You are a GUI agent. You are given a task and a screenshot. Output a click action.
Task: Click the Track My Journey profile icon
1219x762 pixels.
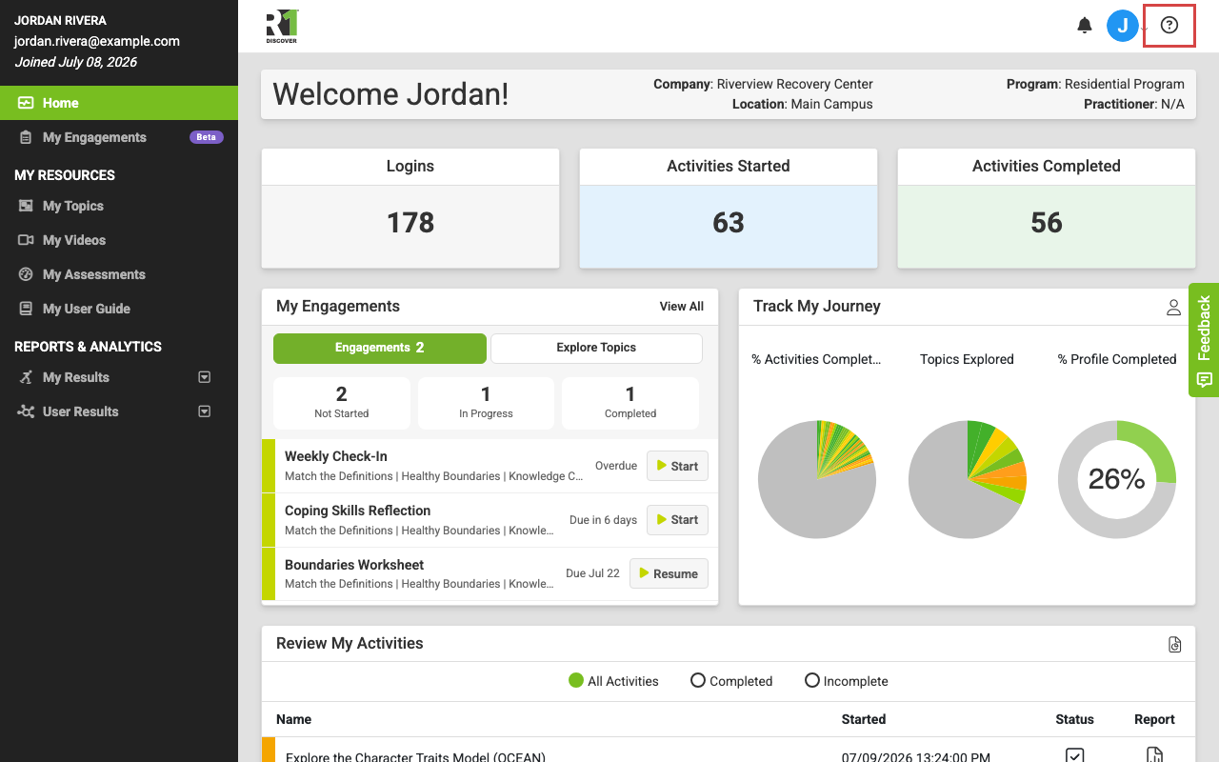click(x=1173, y=308)
